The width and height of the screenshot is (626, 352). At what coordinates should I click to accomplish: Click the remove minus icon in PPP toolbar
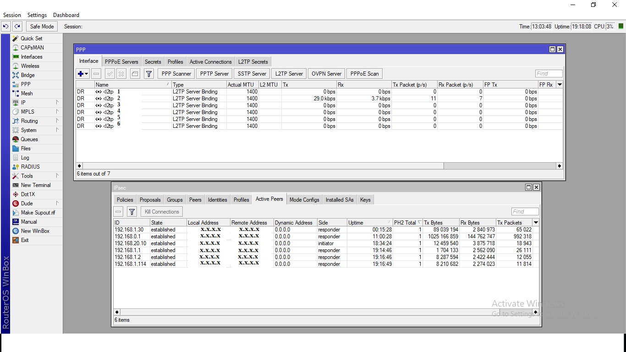click(96, 74)
